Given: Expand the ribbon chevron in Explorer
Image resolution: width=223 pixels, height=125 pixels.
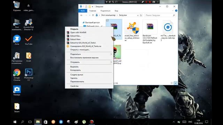Looking at the screenshot, I should (x=173, y=11).
